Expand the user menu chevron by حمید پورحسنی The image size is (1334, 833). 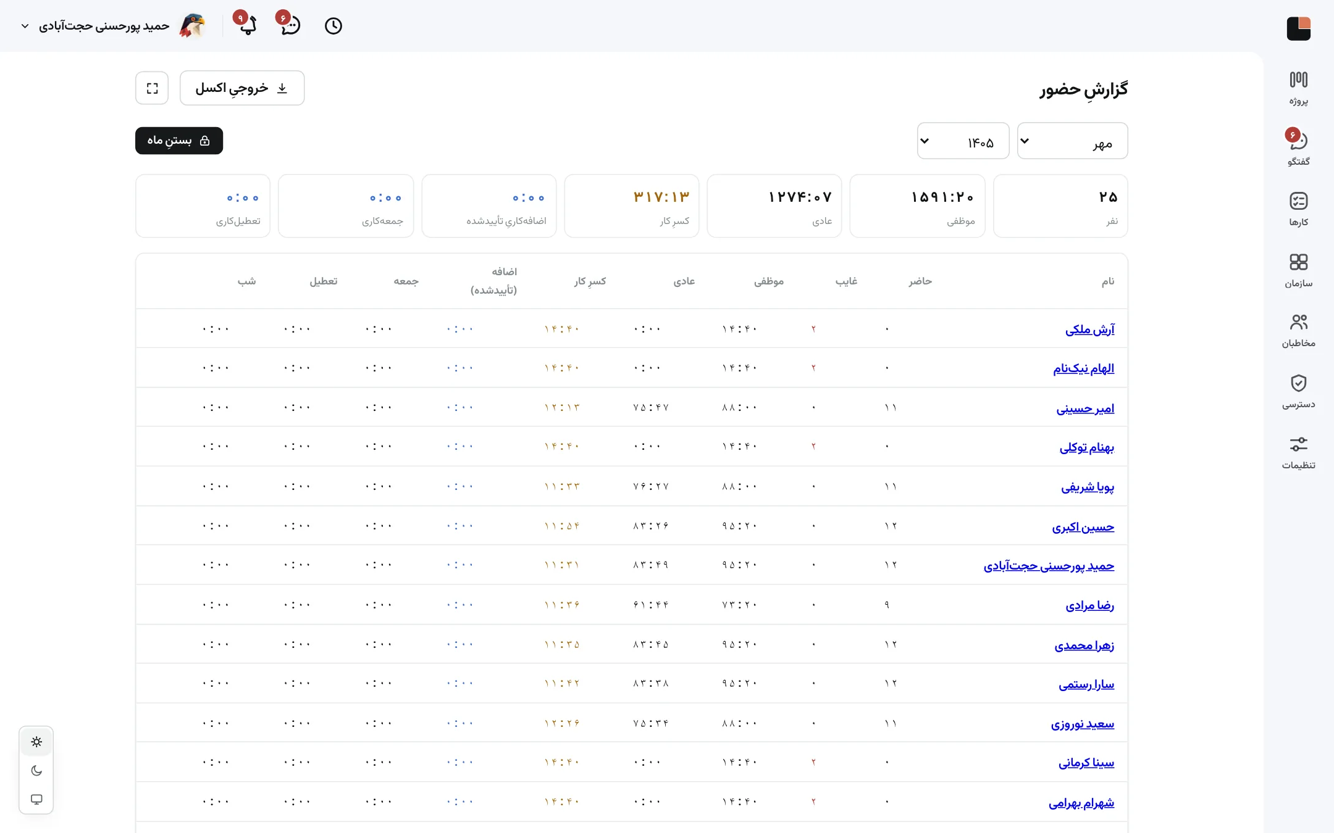[x=25, y=26]
